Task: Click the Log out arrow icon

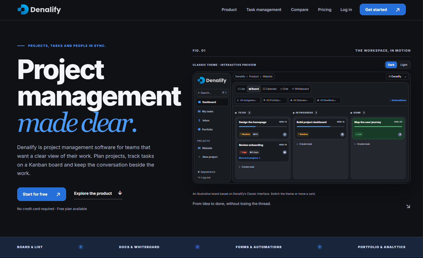Action: point(199,178)
